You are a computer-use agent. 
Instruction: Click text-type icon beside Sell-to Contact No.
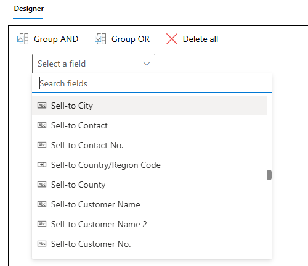[42, 145]
